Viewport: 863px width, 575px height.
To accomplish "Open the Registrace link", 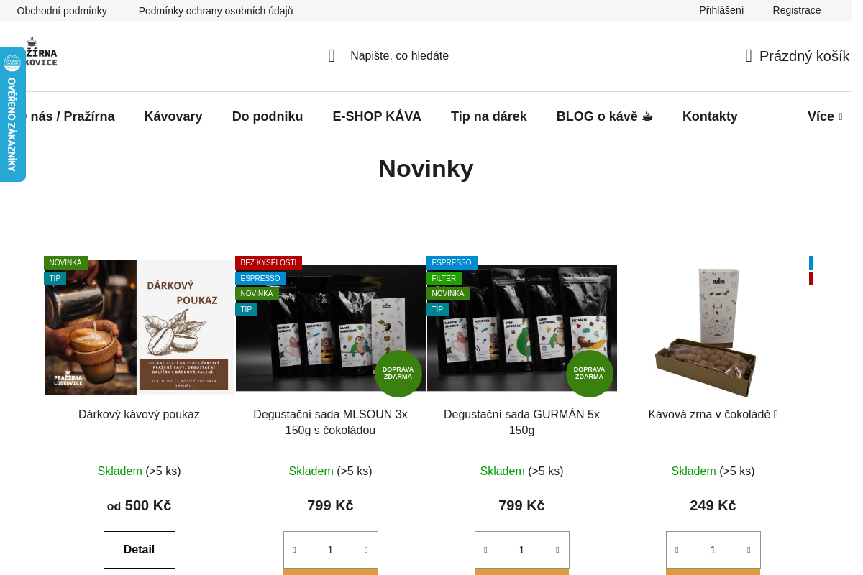I will [797, 10].
